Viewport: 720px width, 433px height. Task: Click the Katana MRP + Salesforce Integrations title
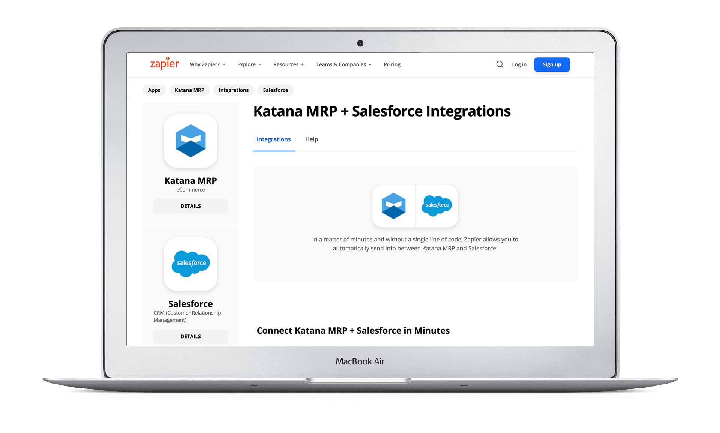(x=382, y=111)
